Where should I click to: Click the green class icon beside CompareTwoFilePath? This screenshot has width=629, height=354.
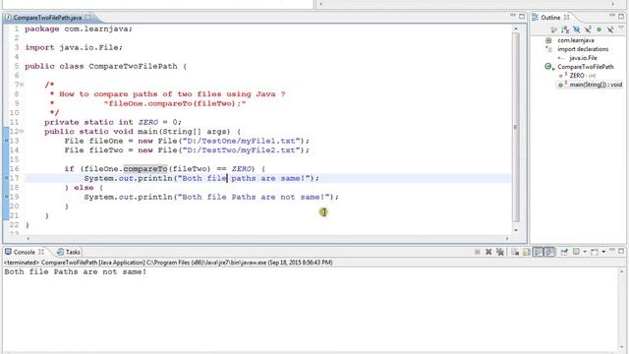(548, 67)
